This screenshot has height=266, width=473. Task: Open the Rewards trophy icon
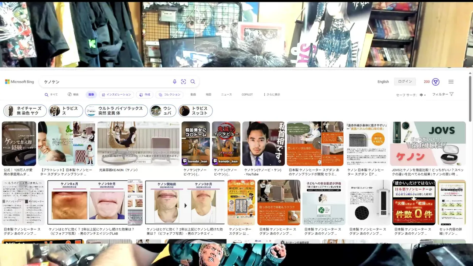point(436,82)
